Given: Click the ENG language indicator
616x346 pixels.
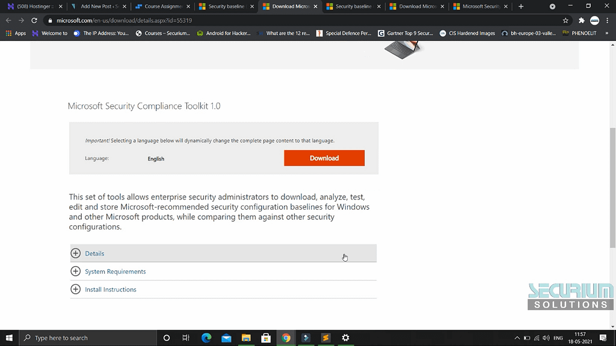Looking at the screenshot, I should [x=558, y=338].
